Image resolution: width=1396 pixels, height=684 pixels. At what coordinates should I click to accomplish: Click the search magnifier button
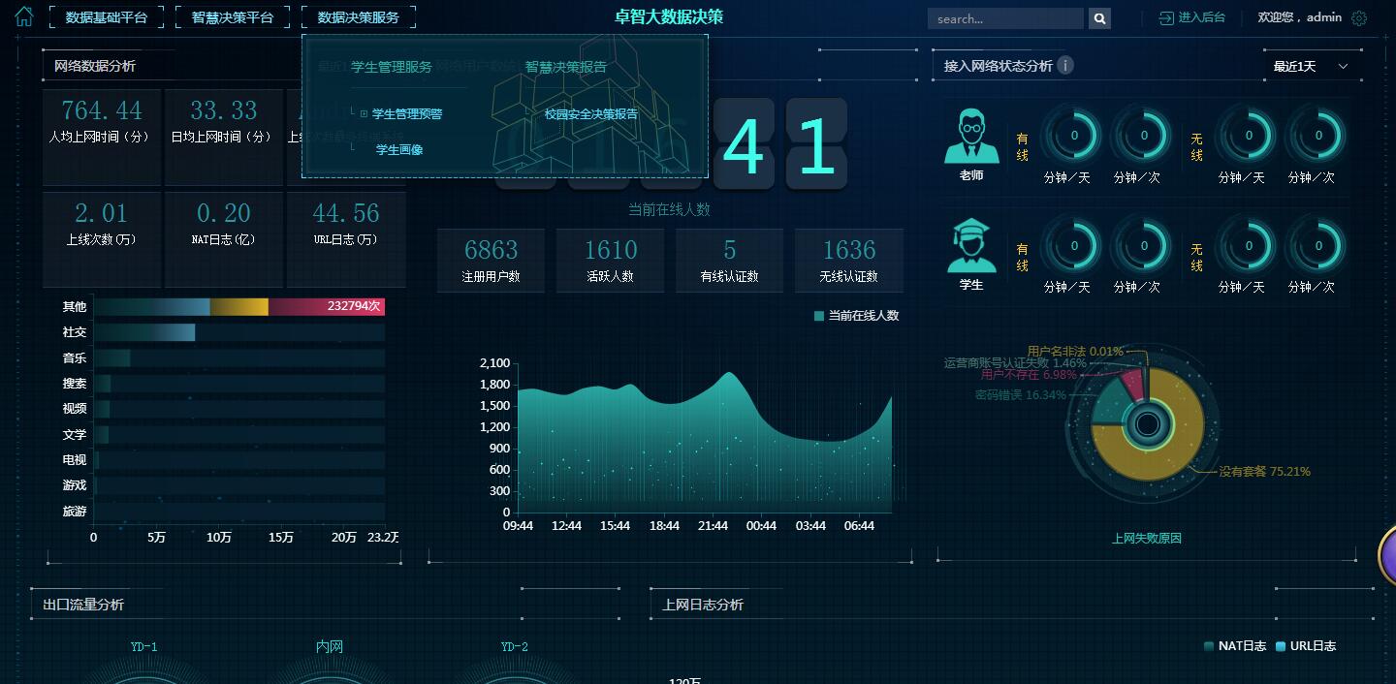click(x=1099, y=18)
